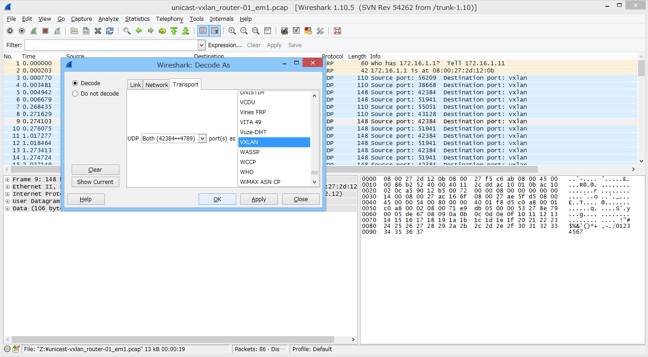Expand the Data (106 bytes) node
This screenshot has height=357, width=648.
(7, 208)
